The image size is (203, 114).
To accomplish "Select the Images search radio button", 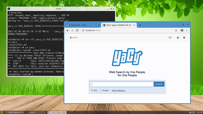I will coord(101,90).
